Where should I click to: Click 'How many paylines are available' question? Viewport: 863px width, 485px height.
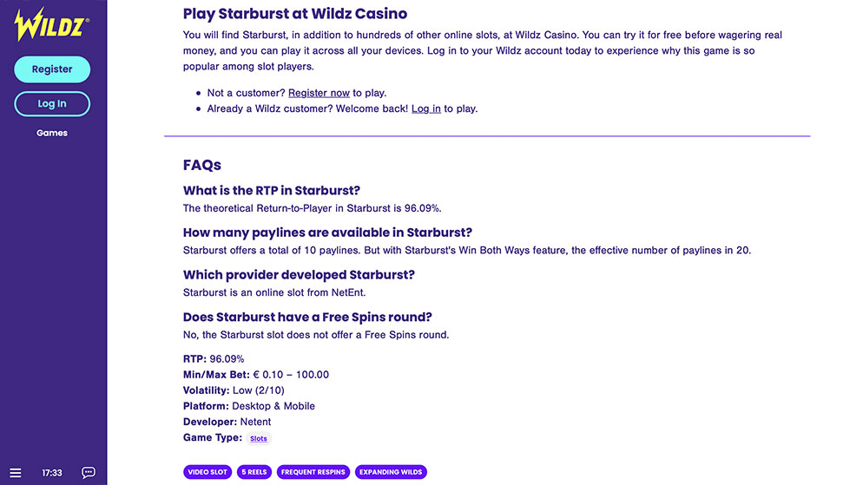(x=327, y=233)
